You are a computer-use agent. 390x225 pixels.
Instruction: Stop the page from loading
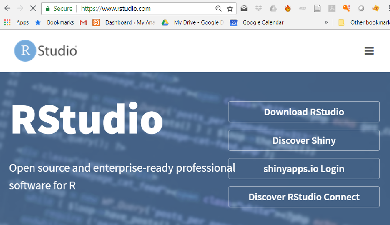[x=33, y=8]
